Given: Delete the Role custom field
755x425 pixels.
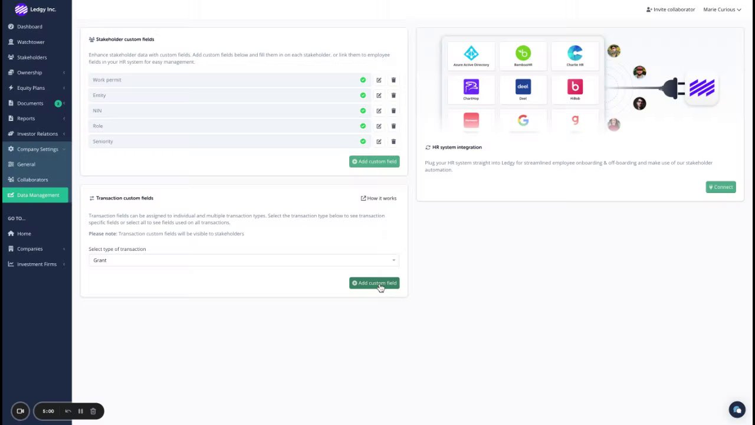Looking at the screenshot, I should [393, 126].
